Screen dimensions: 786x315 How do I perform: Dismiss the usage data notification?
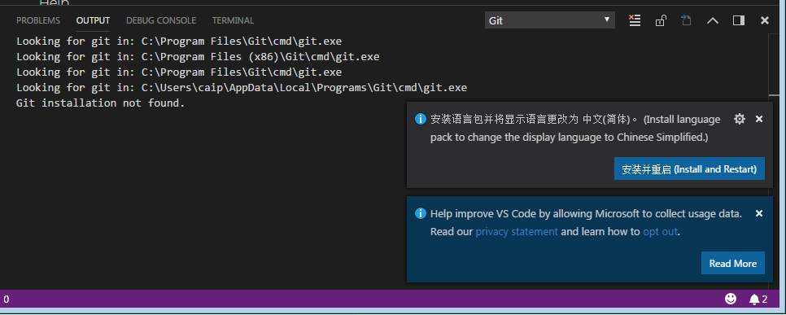click(759, 213)
